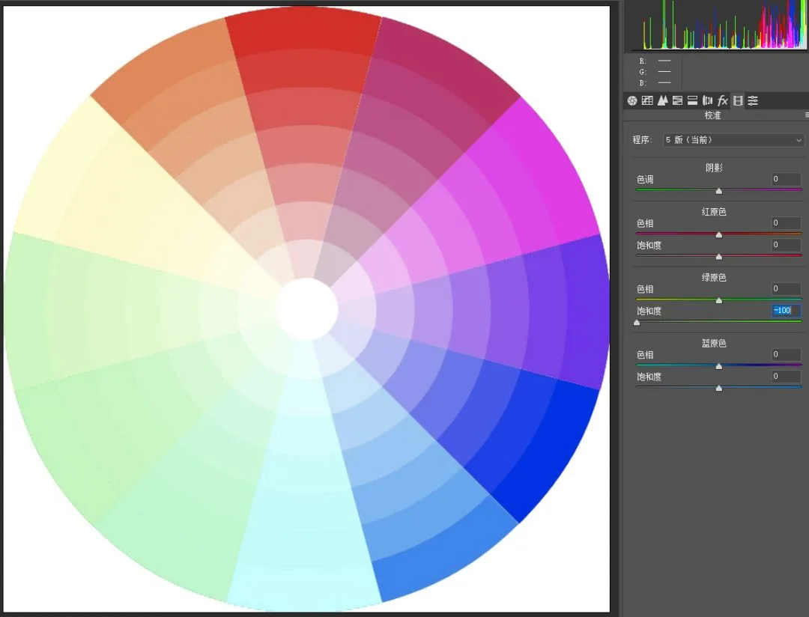This screenshot has height=617, width=809.
Task: Click the 绿原色 色相 slider handle
Action: (x=718, y=301)
